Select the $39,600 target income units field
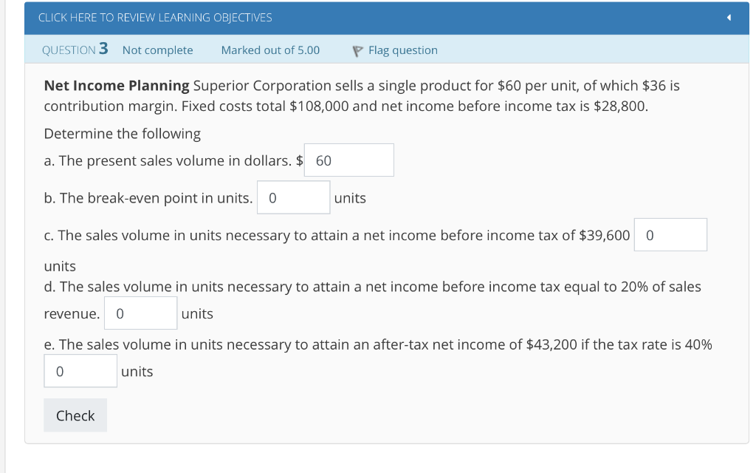The width and height of the screenshot is (756, 473). [x=670, y=234]
